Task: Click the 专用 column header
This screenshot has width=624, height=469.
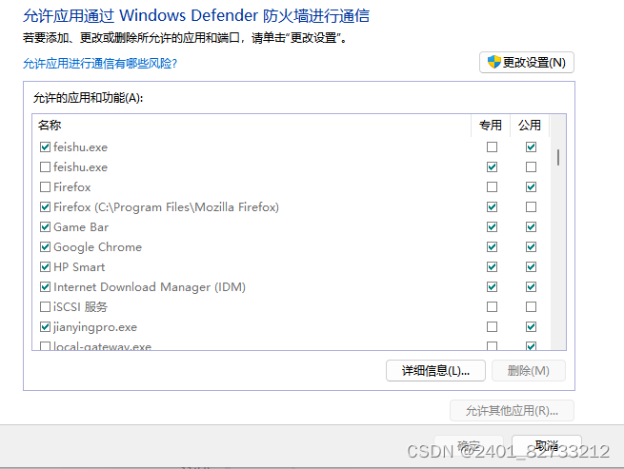Action: pyautogui.click(x=491, y=126)
